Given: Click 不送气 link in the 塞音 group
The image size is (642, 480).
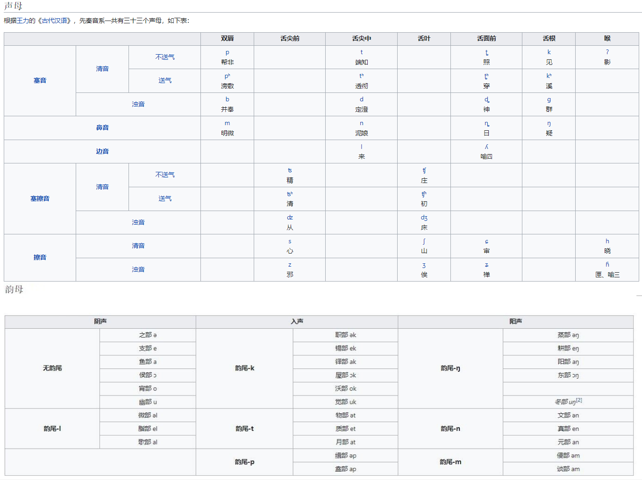Looking at the screenshot, I should (x=165, y=57).
